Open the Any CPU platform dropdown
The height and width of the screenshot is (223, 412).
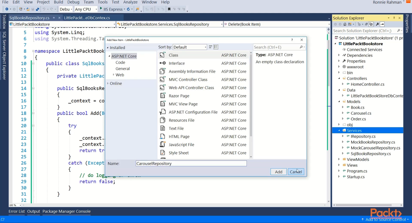(86, 9)
